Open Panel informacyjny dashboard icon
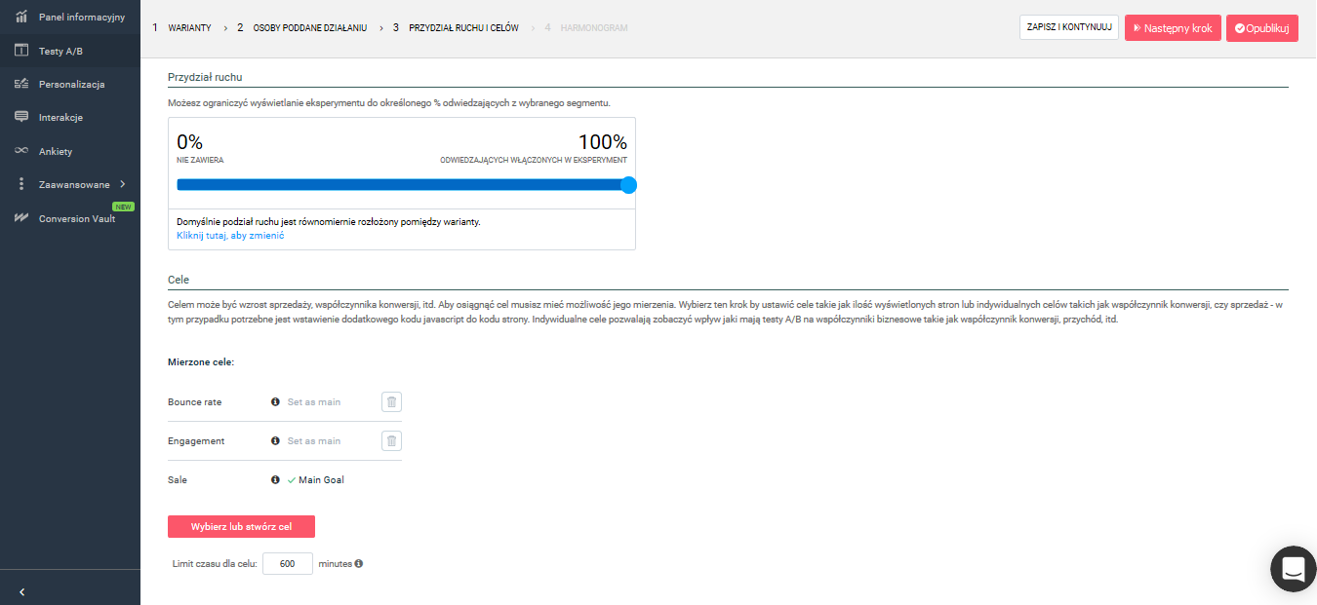The image size is (1317, 605). [x=20, y=17]
